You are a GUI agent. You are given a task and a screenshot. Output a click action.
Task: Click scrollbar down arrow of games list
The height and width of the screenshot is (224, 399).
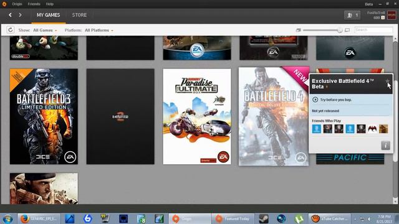click(x=395, y=201)
